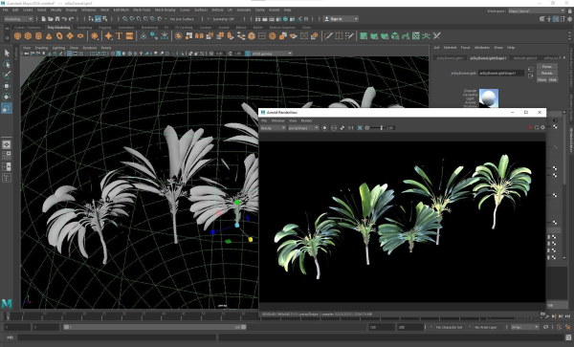Screen dimensions: 574x347
Task: Create a polygon torus from the shelf
Action: click(59, 35)
